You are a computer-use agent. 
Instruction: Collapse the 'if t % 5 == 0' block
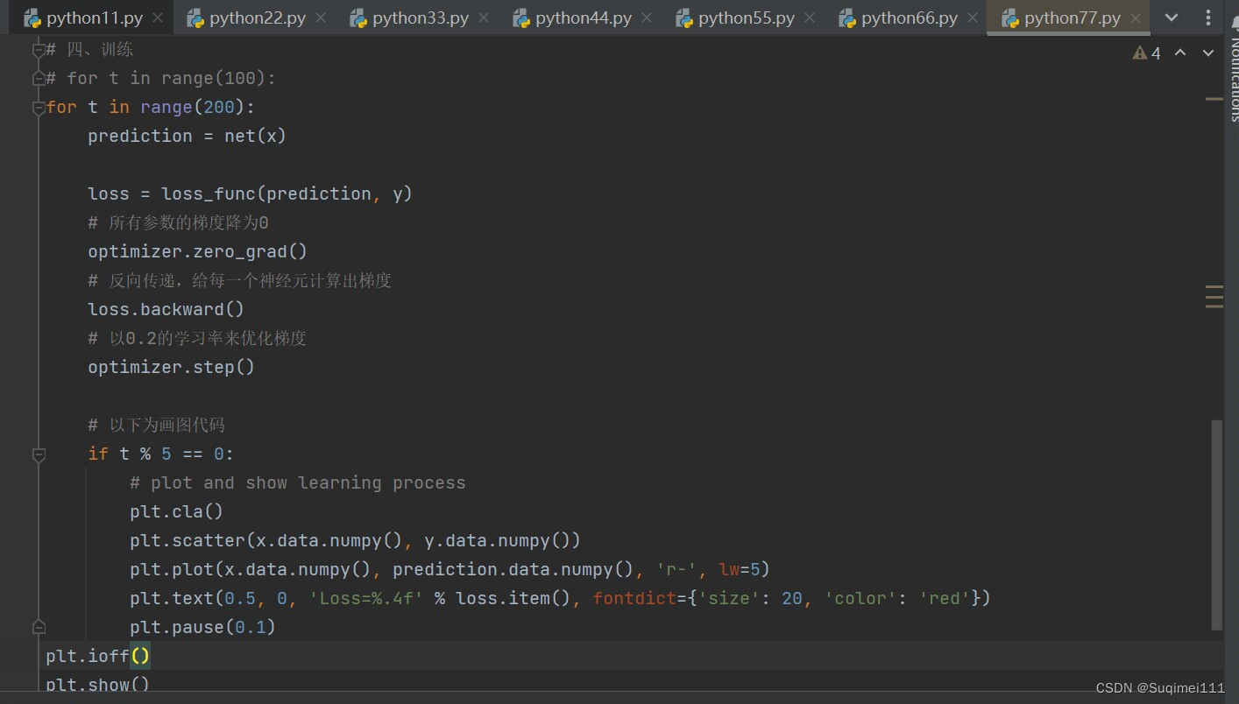point(39,454)
